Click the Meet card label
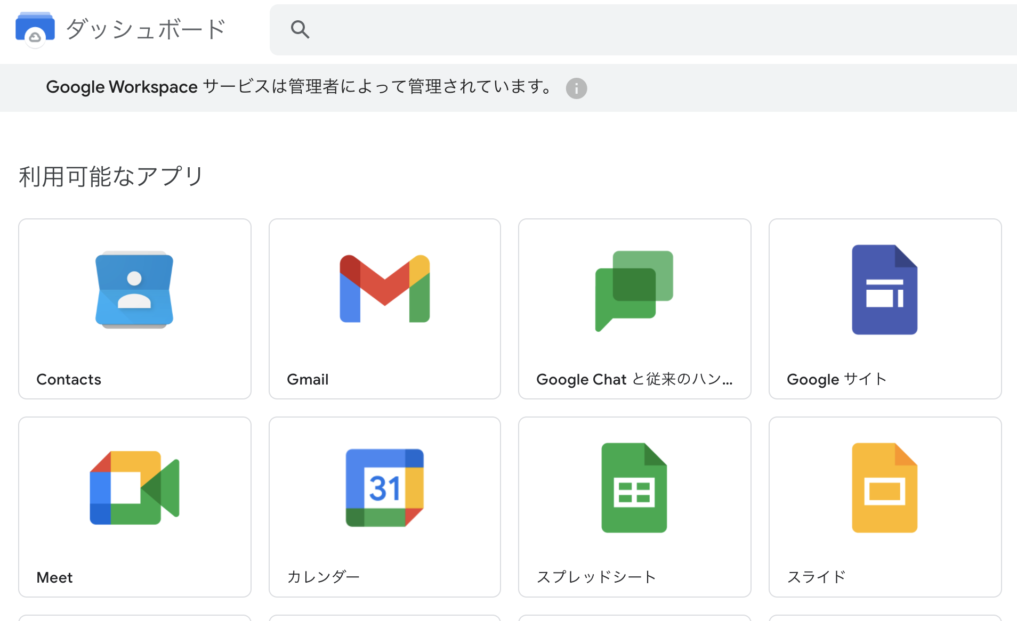The width and height of the screenshot is (1017, 621). point(54,577)
